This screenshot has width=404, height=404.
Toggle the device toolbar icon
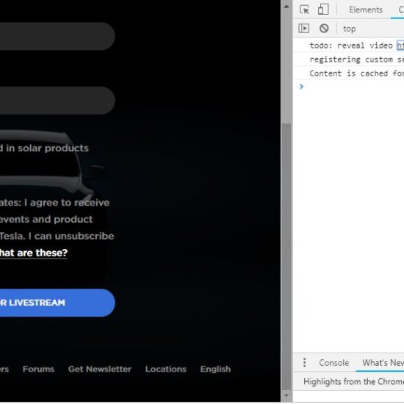(x=323, y=10)
